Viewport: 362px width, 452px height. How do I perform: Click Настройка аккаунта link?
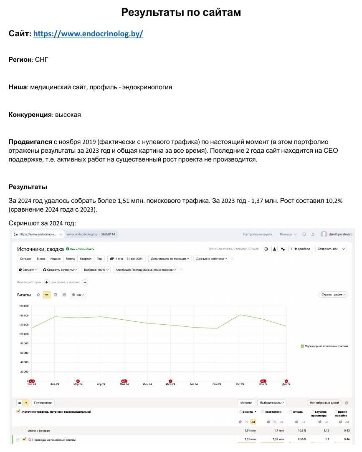click(x=257, y=235)
